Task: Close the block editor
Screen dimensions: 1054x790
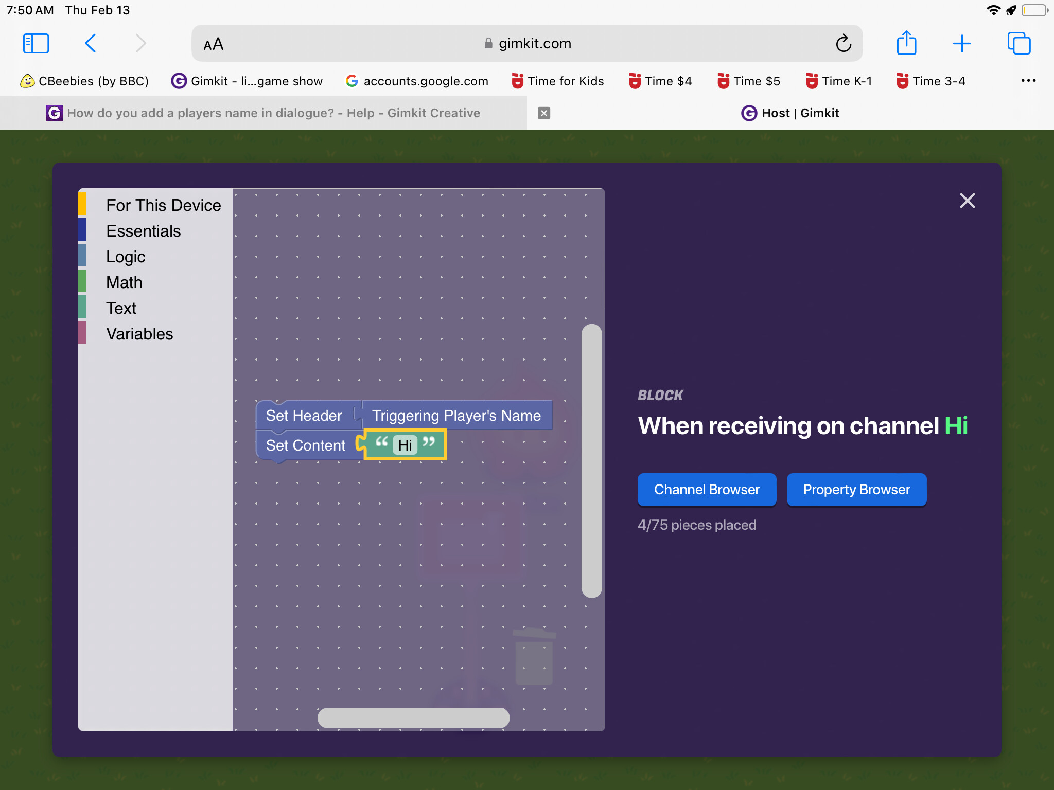Action: pyautogui.click(x=967, y=201)
